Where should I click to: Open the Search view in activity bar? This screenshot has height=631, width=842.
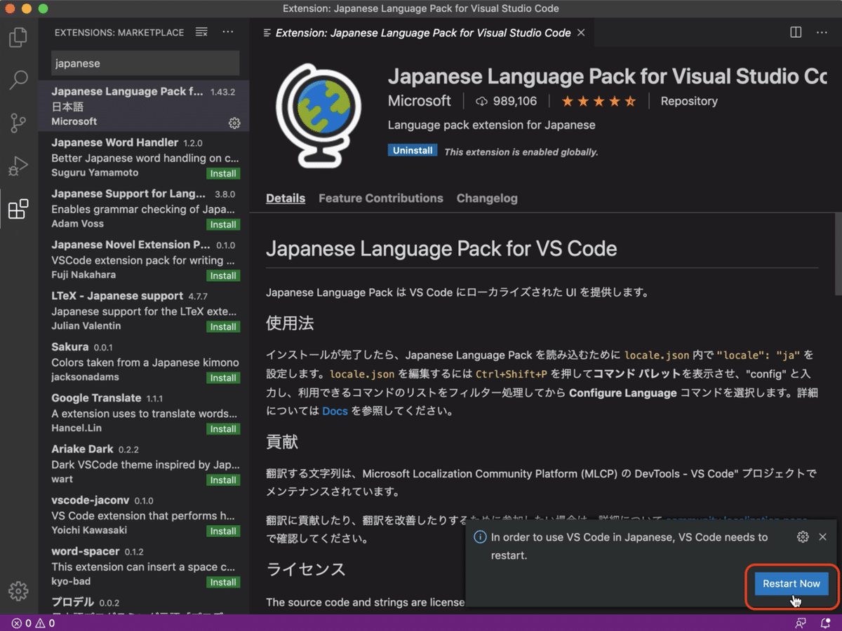[18, 80]
